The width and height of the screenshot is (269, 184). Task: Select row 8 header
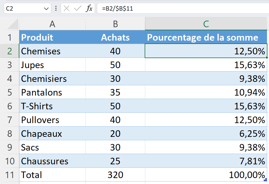tap(10, 133)
